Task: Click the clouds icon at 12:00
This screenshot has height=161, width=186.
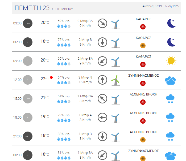Action: 170,81
